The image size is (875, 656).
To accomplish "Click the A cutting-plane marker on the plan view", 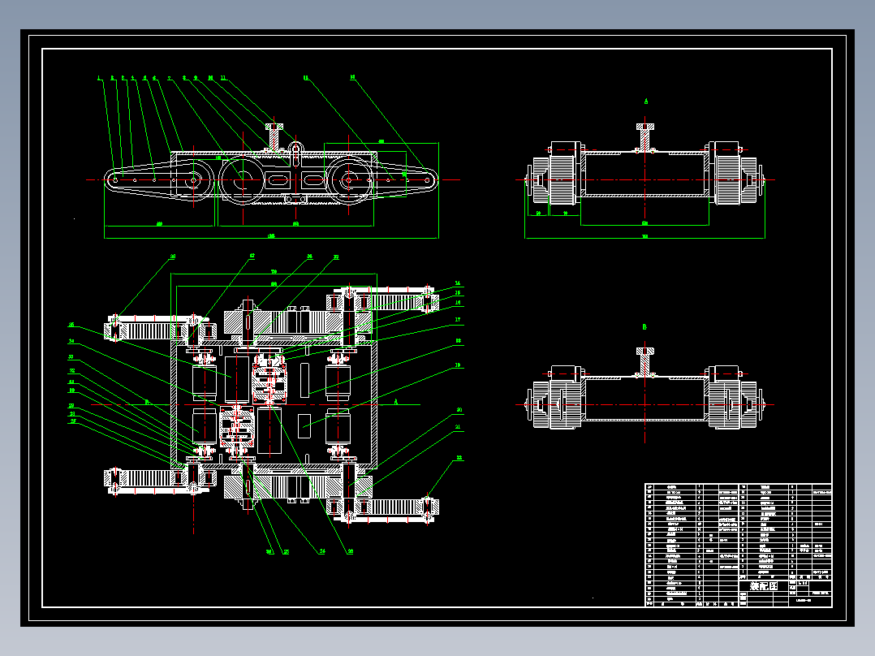I will coord(395,401).
